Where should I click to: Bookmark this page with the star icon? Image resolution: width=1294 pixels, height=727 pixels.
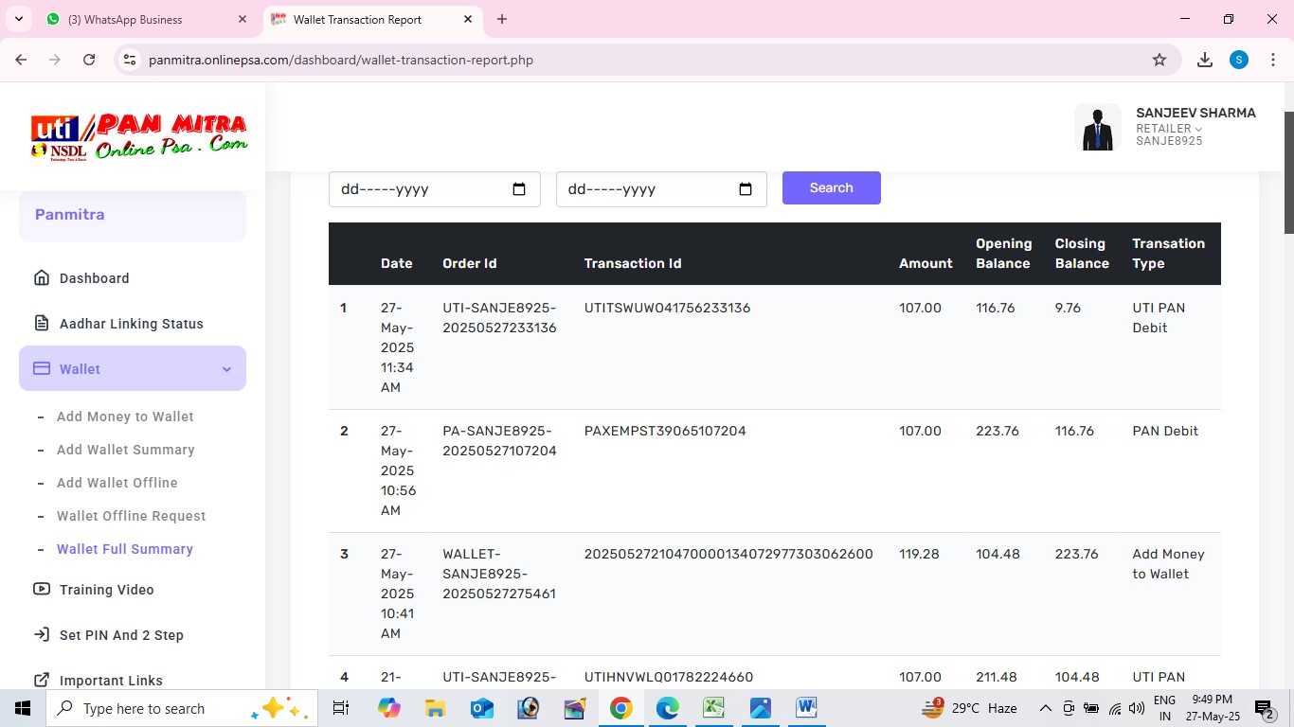1159,60
